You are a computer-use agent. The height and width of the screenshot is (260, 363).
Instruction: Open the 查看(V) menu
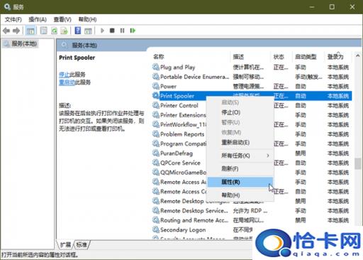tap(62, 19)
